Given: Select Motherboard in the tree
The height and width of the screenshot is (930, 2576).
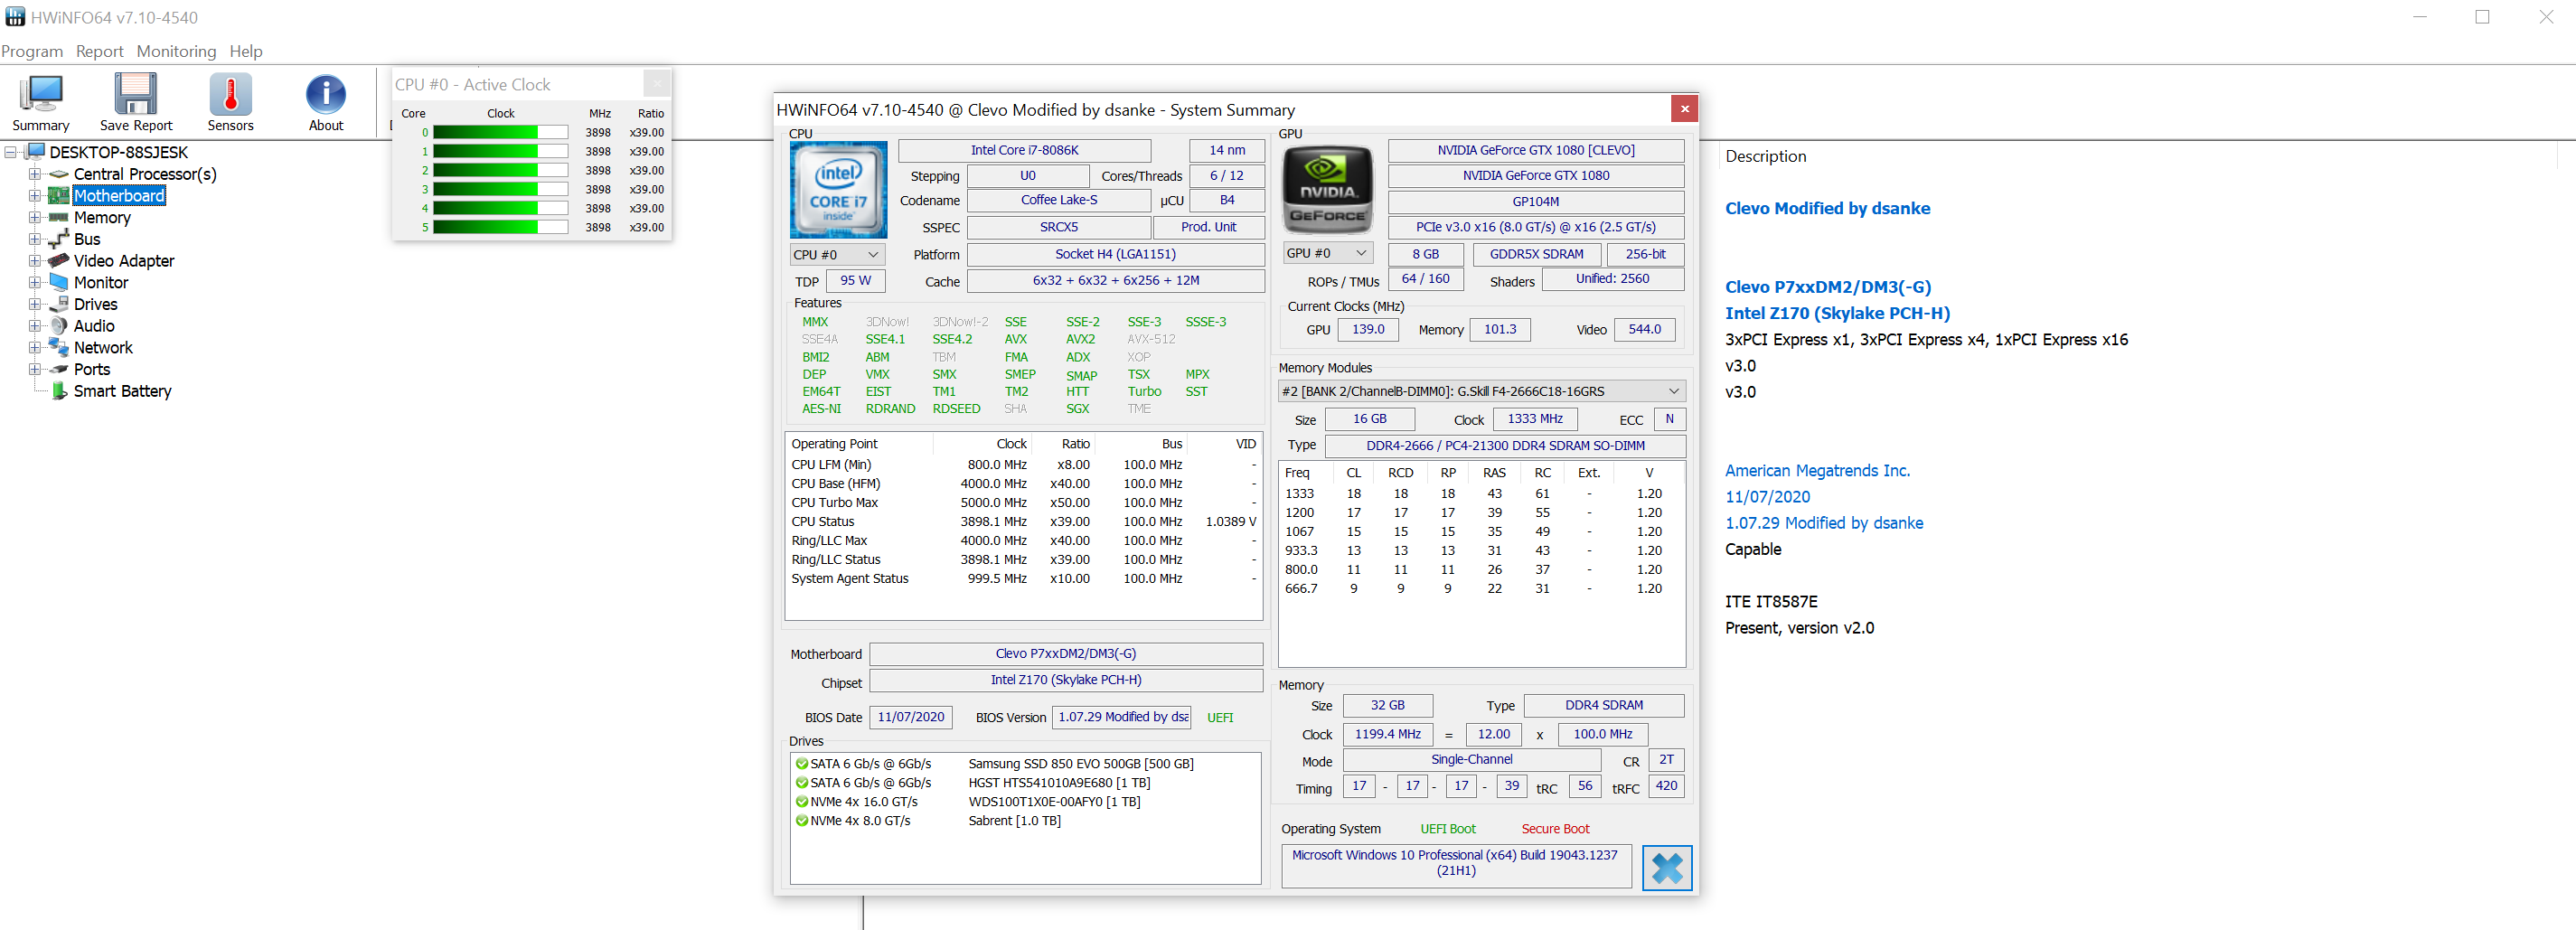Looking at the screenshot, I should [x=119, y=196].
